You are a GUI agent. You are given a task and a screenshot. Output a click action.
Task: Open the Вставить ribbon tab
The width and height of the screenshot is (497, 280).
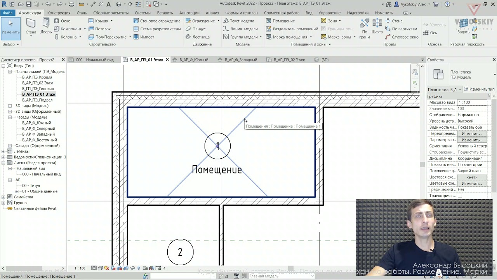coord(165,13)
